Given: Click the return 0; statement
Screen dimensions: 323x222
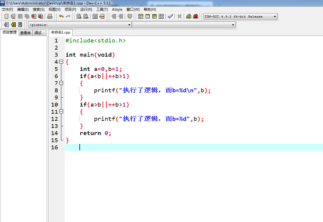Looking at the screenshot, I should pyautogui.click(x=95, y=133).
